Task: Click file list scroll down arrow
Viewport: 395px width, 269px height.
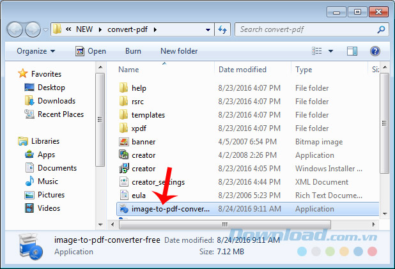Action: pyautogui.click(x=385, y=214)
